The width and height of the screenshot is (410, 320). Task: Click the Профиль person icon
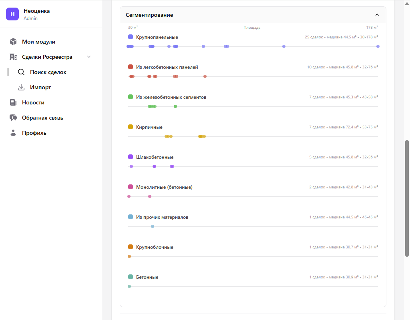click(x=13, y=133)
